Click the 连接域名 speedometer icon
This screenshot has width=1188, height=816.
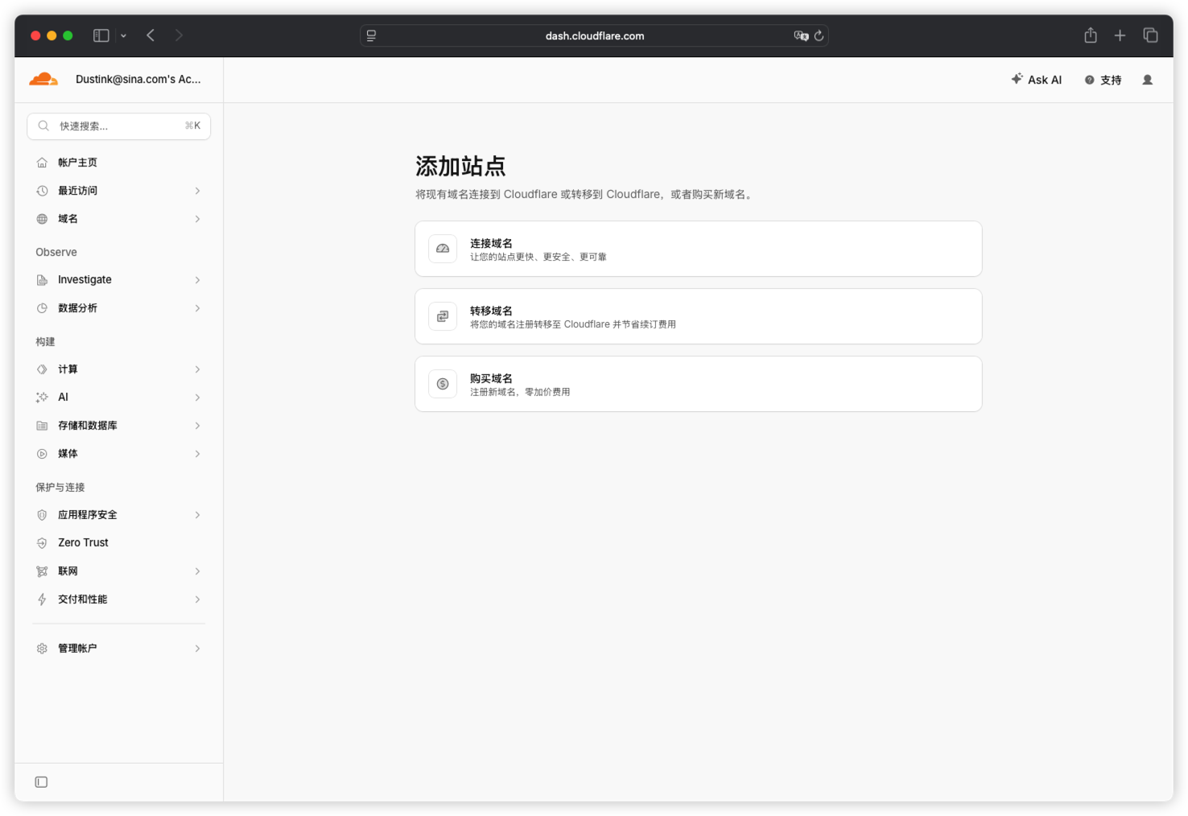click(x=443, y=249)
